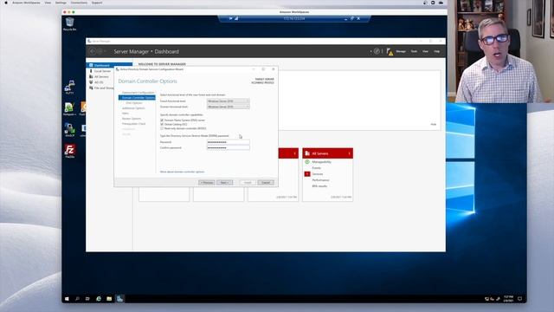Screen dimensions: 554x312
Task: Open Settings menu in Mac menu bar
Action: point(61,3)
